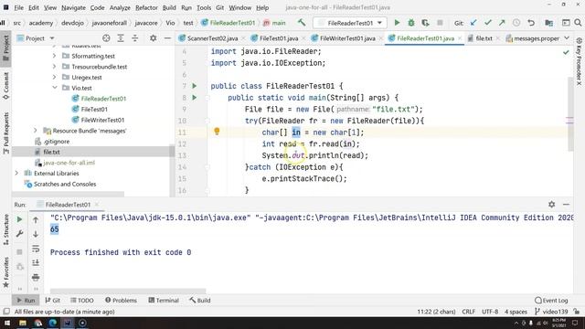Viewport: 585px width, 329px height.
Task: Expand the Sformatting.test folder
Action: [x=55, y=56]
